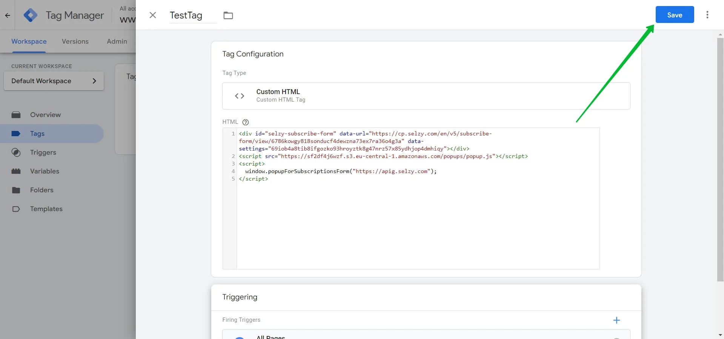Click the Triggering section heading
This screenshot has width=724, height=339.
coord(240,297)
